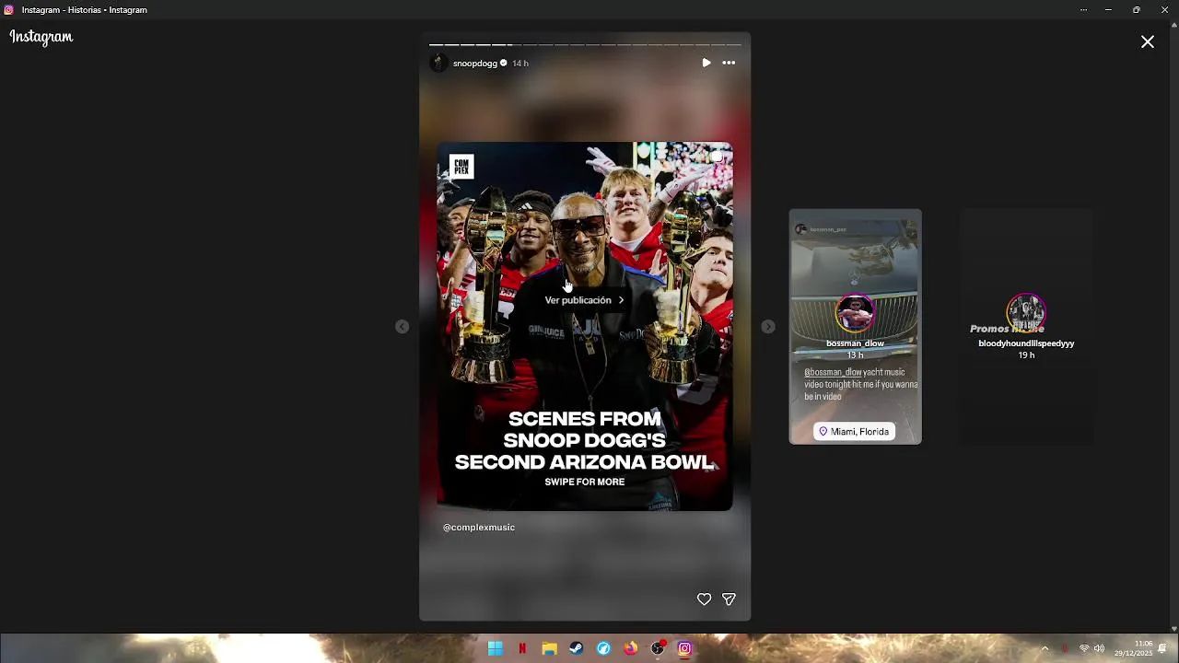1179x663 pixels.
Task: Click snoopdogg verified badge
Action: [x=504, y=63]
